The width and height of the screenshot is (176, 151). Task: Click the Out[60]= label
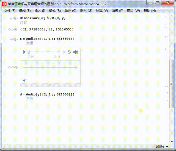[13, 67]
